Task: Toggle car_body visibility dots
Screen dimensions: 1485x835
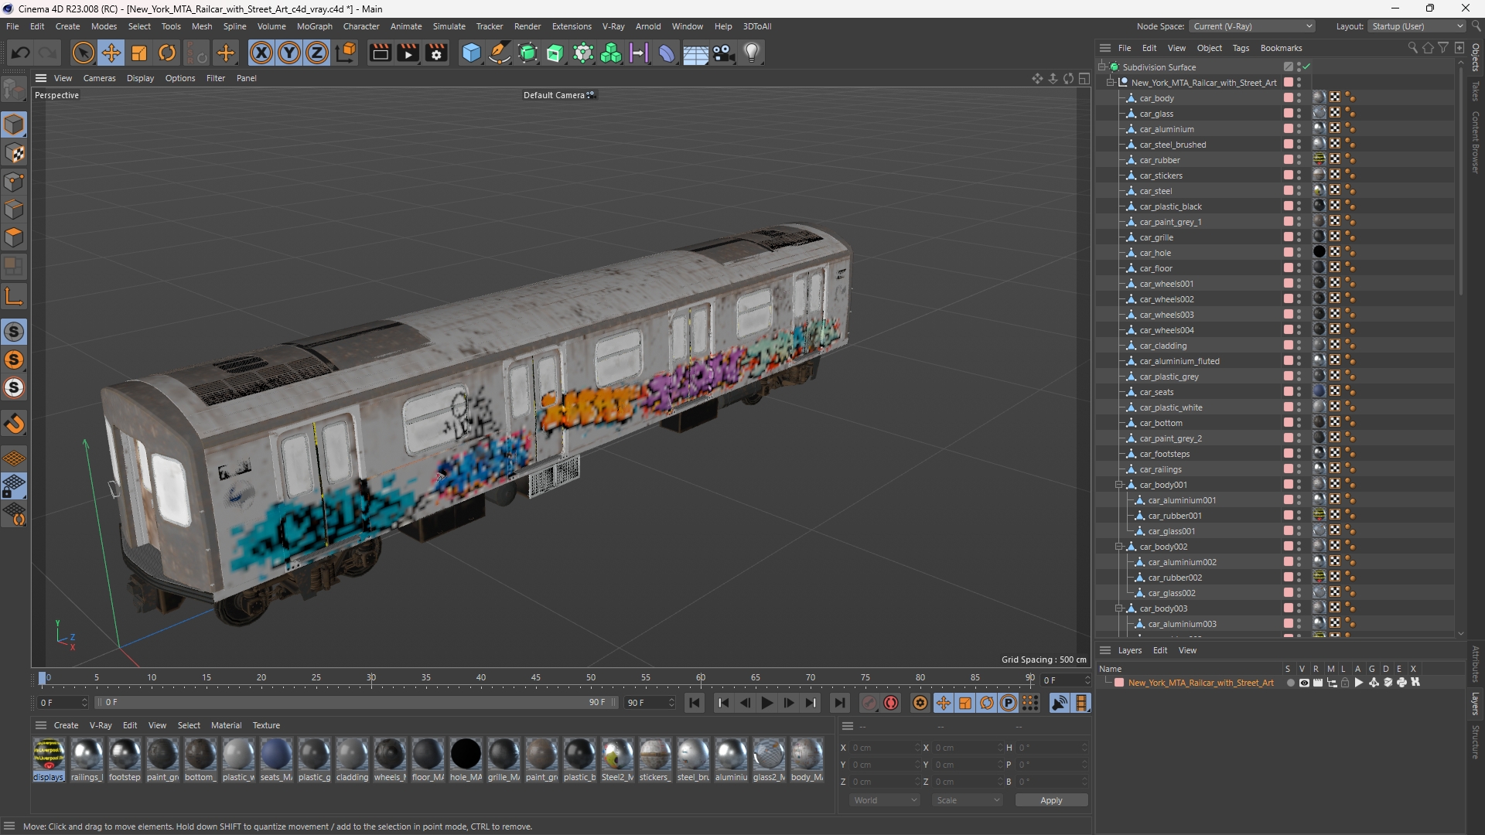Action: point(1299,98)
